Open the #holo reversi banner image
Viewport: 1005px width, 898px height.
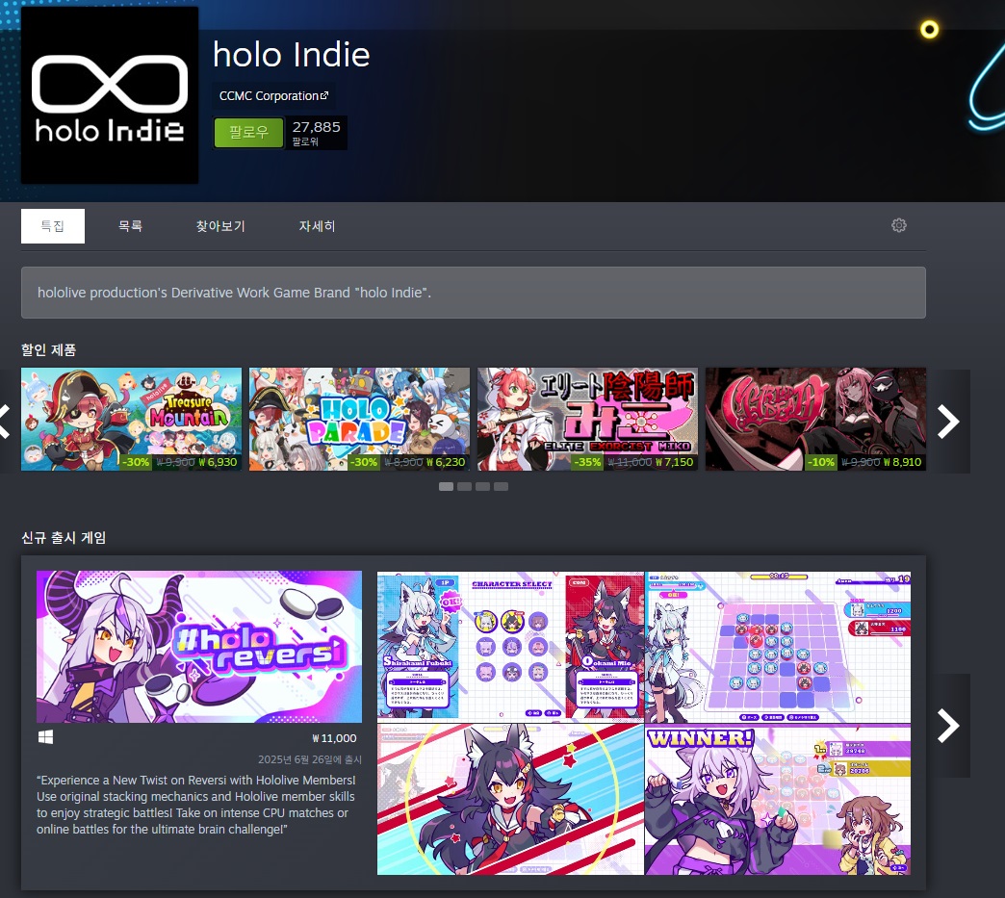(x=199, y=647)
